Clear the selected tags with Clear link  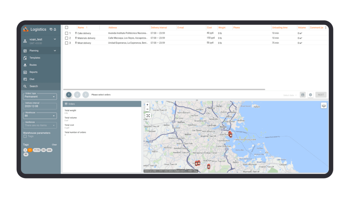click(x=54, y=145)
